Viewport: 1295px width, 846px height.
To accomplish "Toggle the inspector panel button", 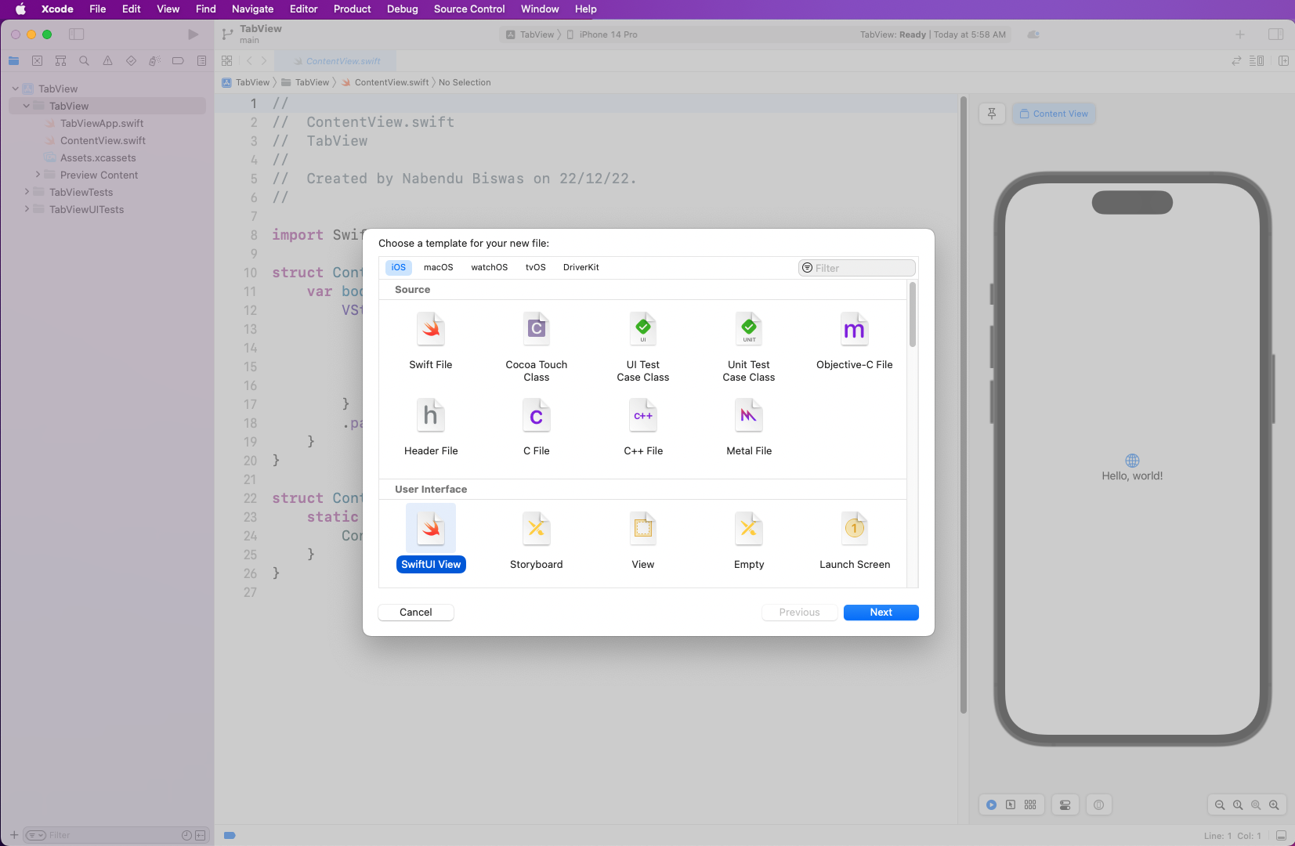I will click(1275, 34).
